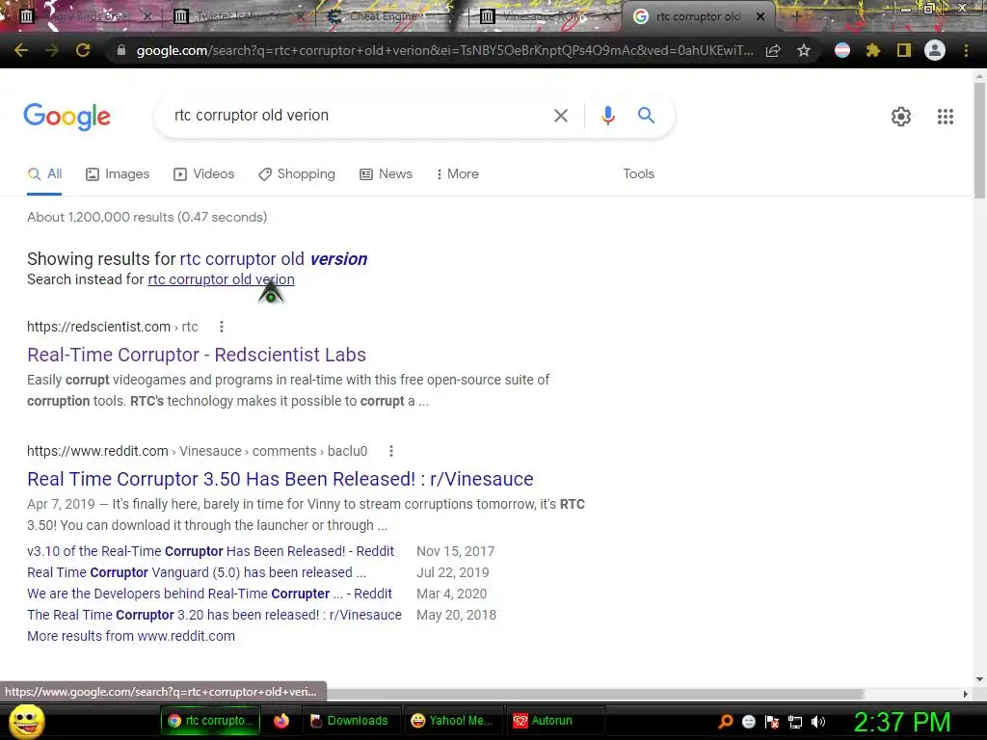Click into the Google search input field
Viewport: 987px width, 740px height.
(x=359, y=116)
